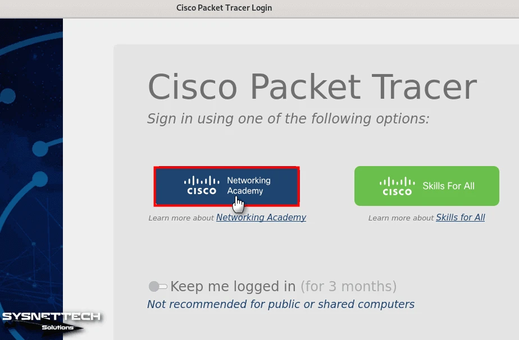Select the blue Networking Academy sign-in tile
The image size is (519, 340).
(x=226, y=186)
